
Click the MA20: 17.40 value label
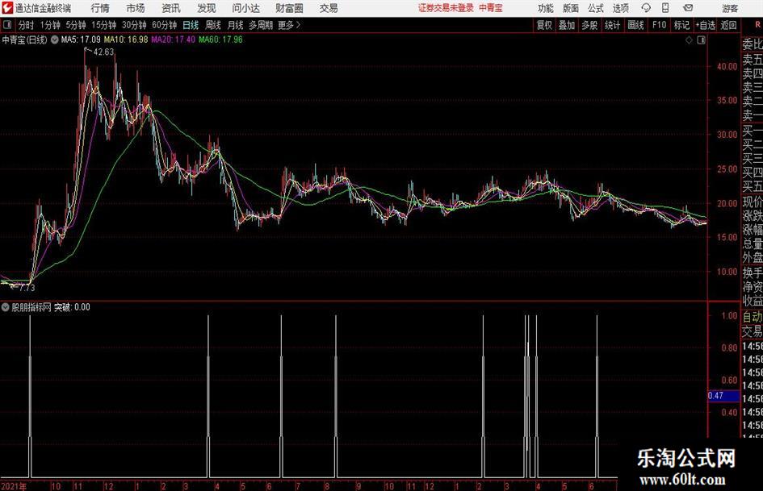[174, 40]
